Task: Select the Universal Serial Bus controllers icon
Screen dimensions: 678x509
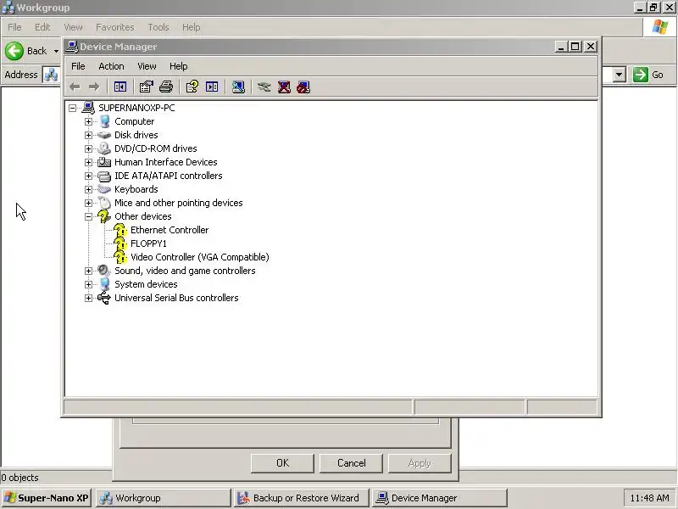Action: (x=104, y=298)
